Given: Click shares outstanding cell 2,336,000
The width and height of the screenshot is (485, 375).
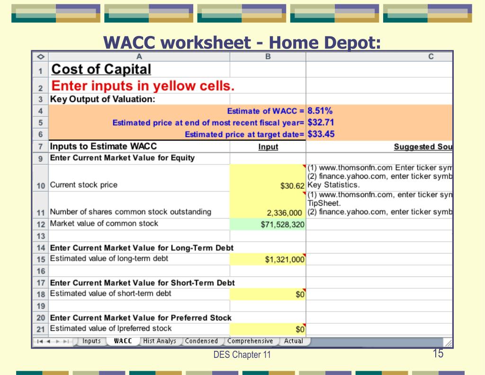Looking at the screenshot, I should point(268,205).
